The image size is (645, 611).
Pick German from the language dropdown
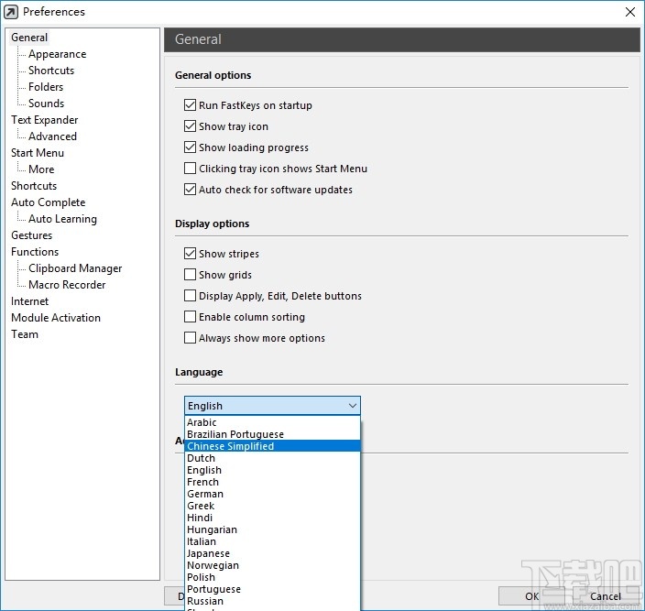[205, 494]
